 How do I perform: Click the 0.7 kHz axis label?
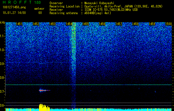[2, 92]
